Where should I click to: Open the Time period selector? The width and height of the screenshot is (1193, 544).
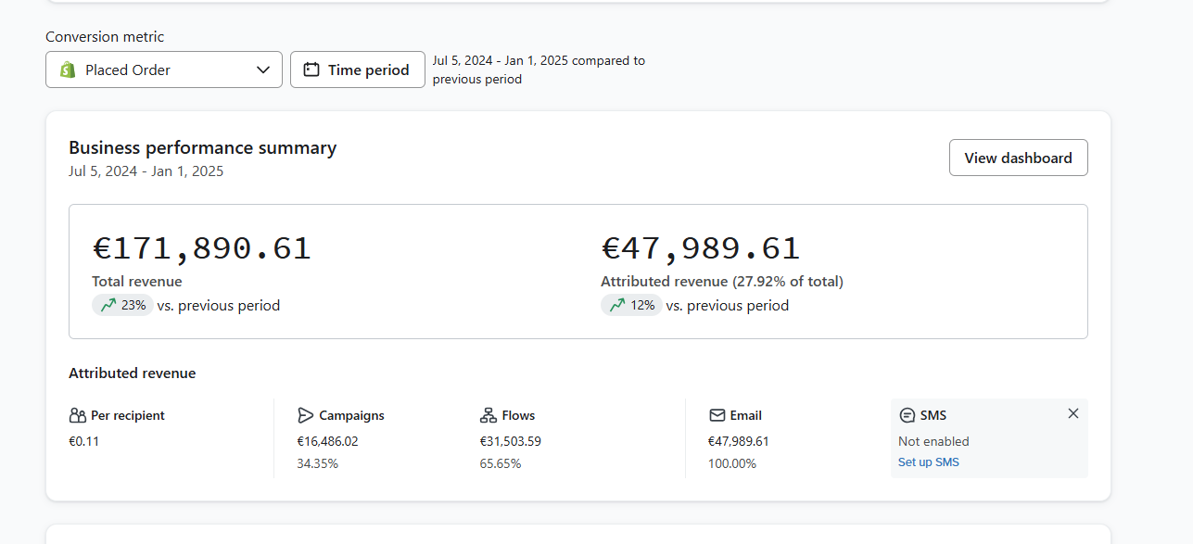pyautogui.click(x=358, y=70)
